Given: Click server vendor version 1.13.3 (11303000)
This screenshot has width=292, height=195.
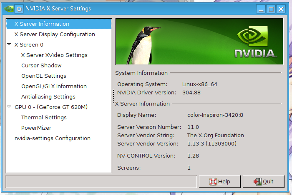Looking at the screenshot, I should coord(212,143).
